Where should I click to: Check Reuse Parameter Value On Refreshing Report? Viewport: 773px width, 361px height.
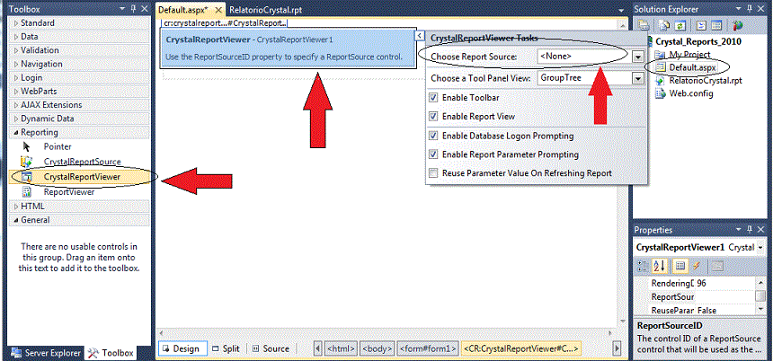pyautogui.click(x=433, y=173)
